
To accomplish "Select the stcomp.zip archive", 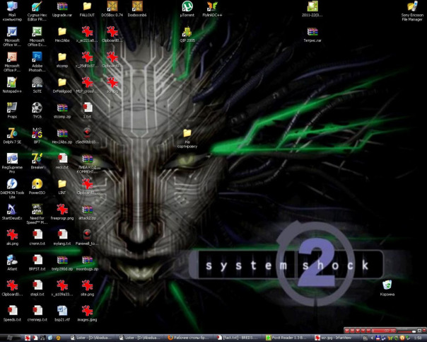I will (x=62, y=110).
